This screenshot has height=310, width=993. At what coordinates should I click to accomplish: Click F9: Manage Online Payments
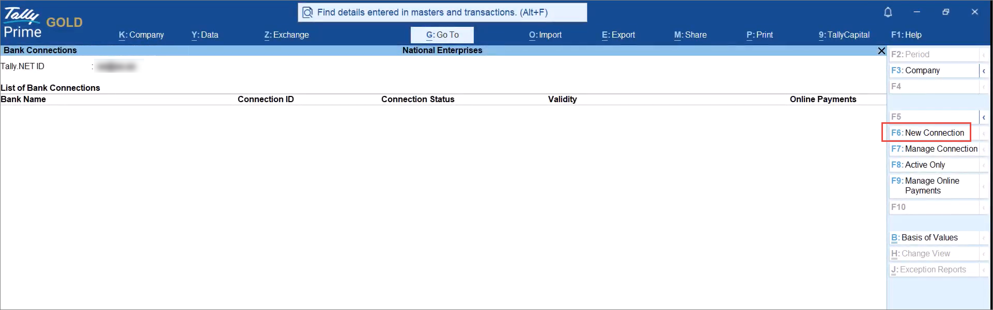point(934,186)
